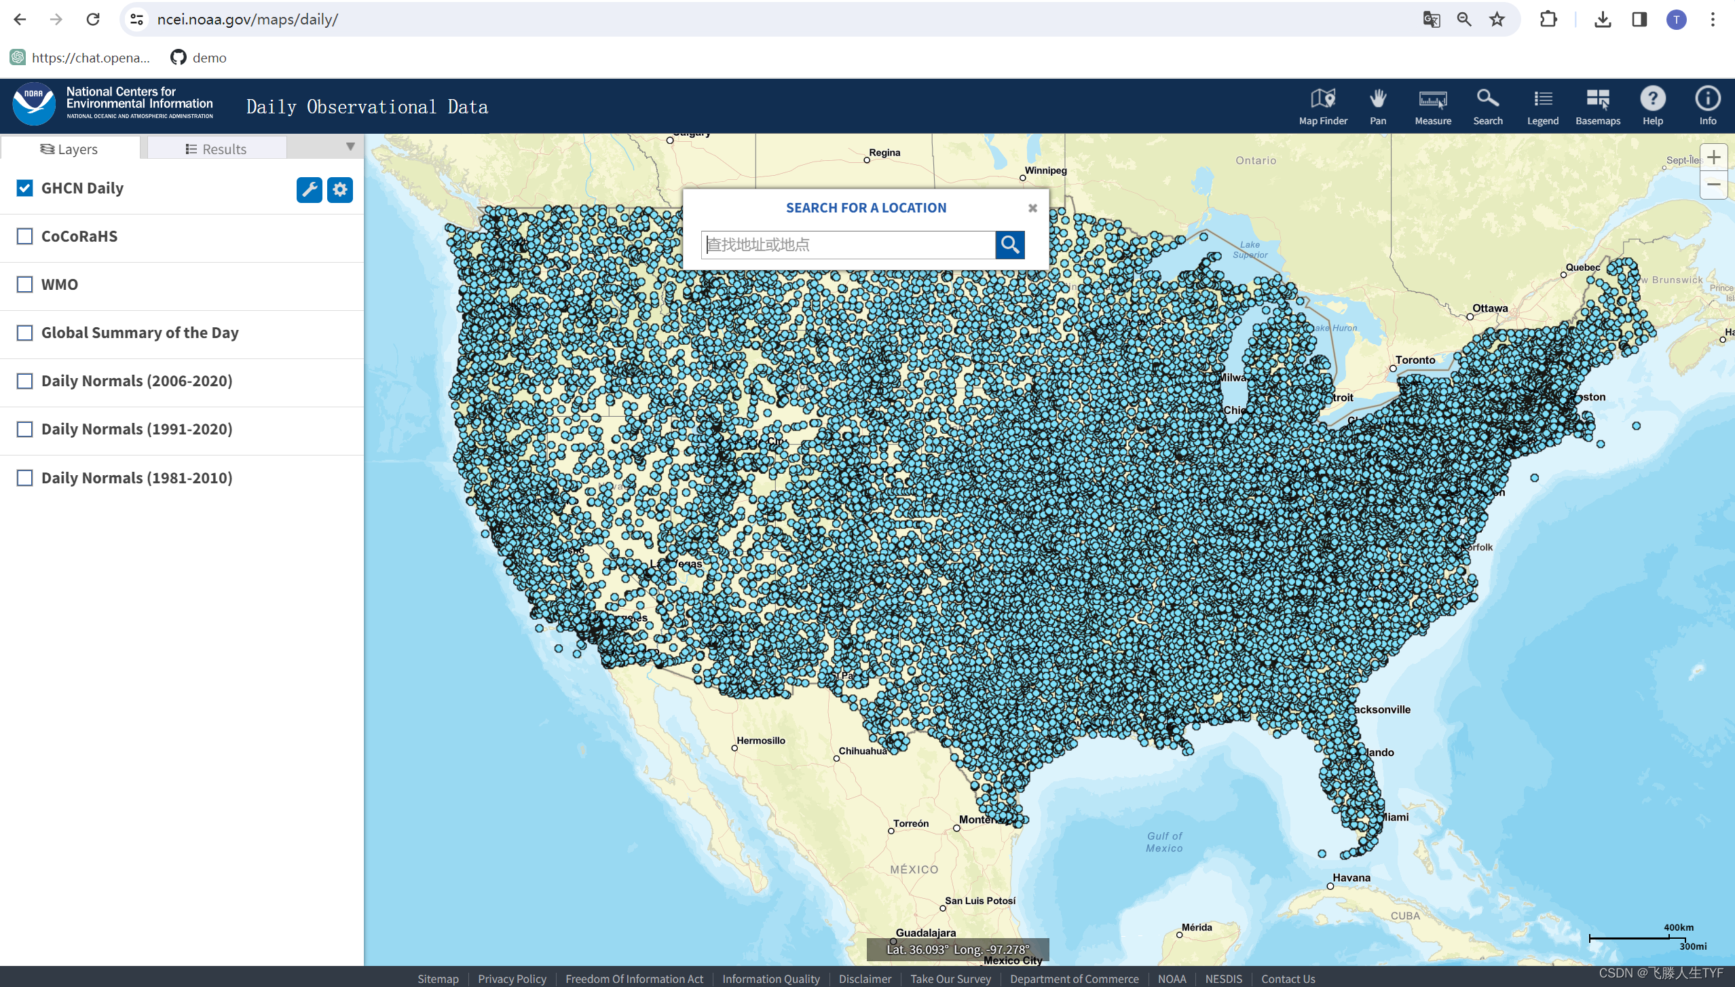Close the Search For A Location dialog
Screen dimensions: 1735x987
pyautogui.click(x=1032, y=208)
